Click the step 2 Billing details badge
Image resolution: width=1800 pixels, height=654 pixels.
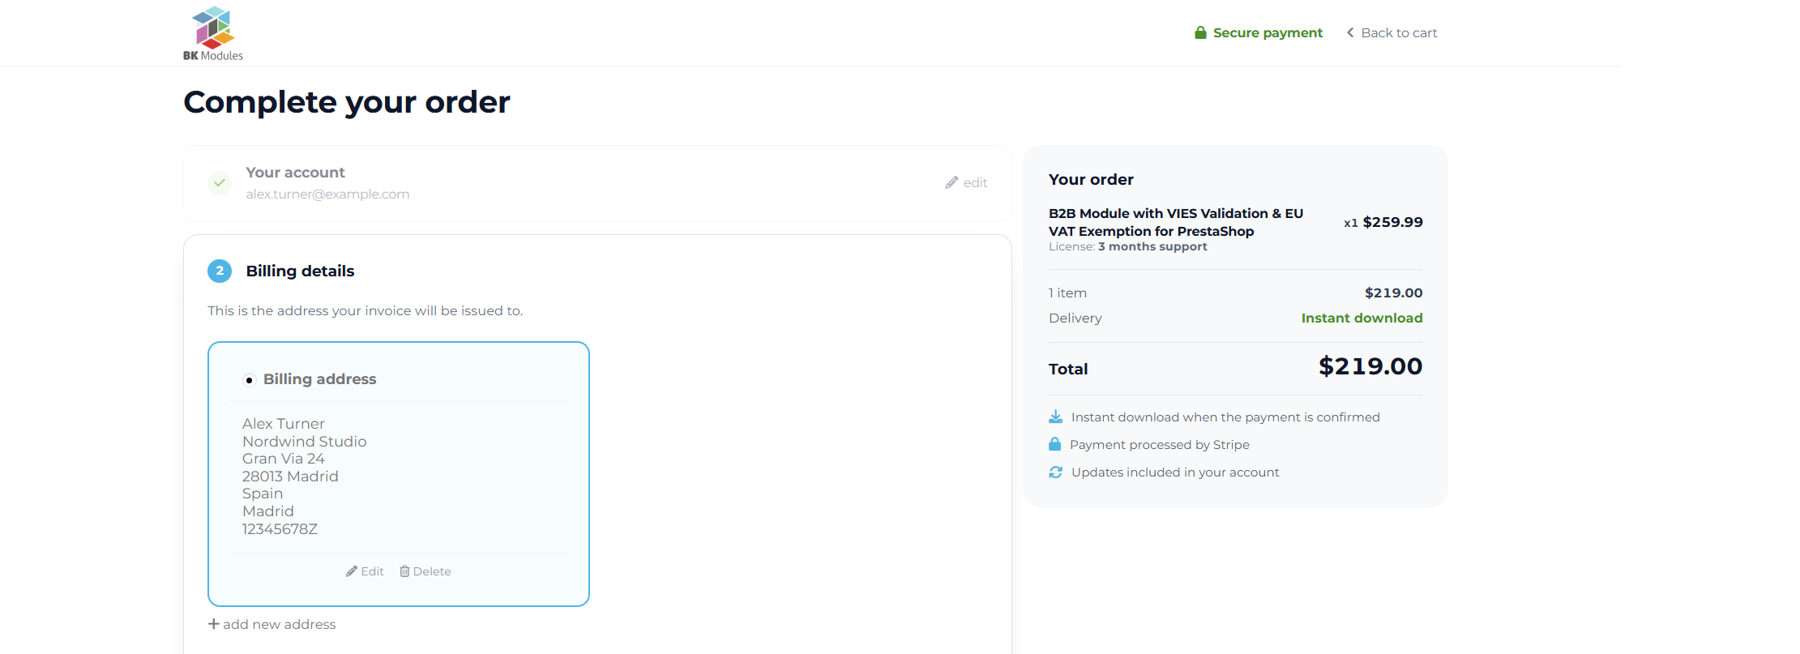coord(220,271)
